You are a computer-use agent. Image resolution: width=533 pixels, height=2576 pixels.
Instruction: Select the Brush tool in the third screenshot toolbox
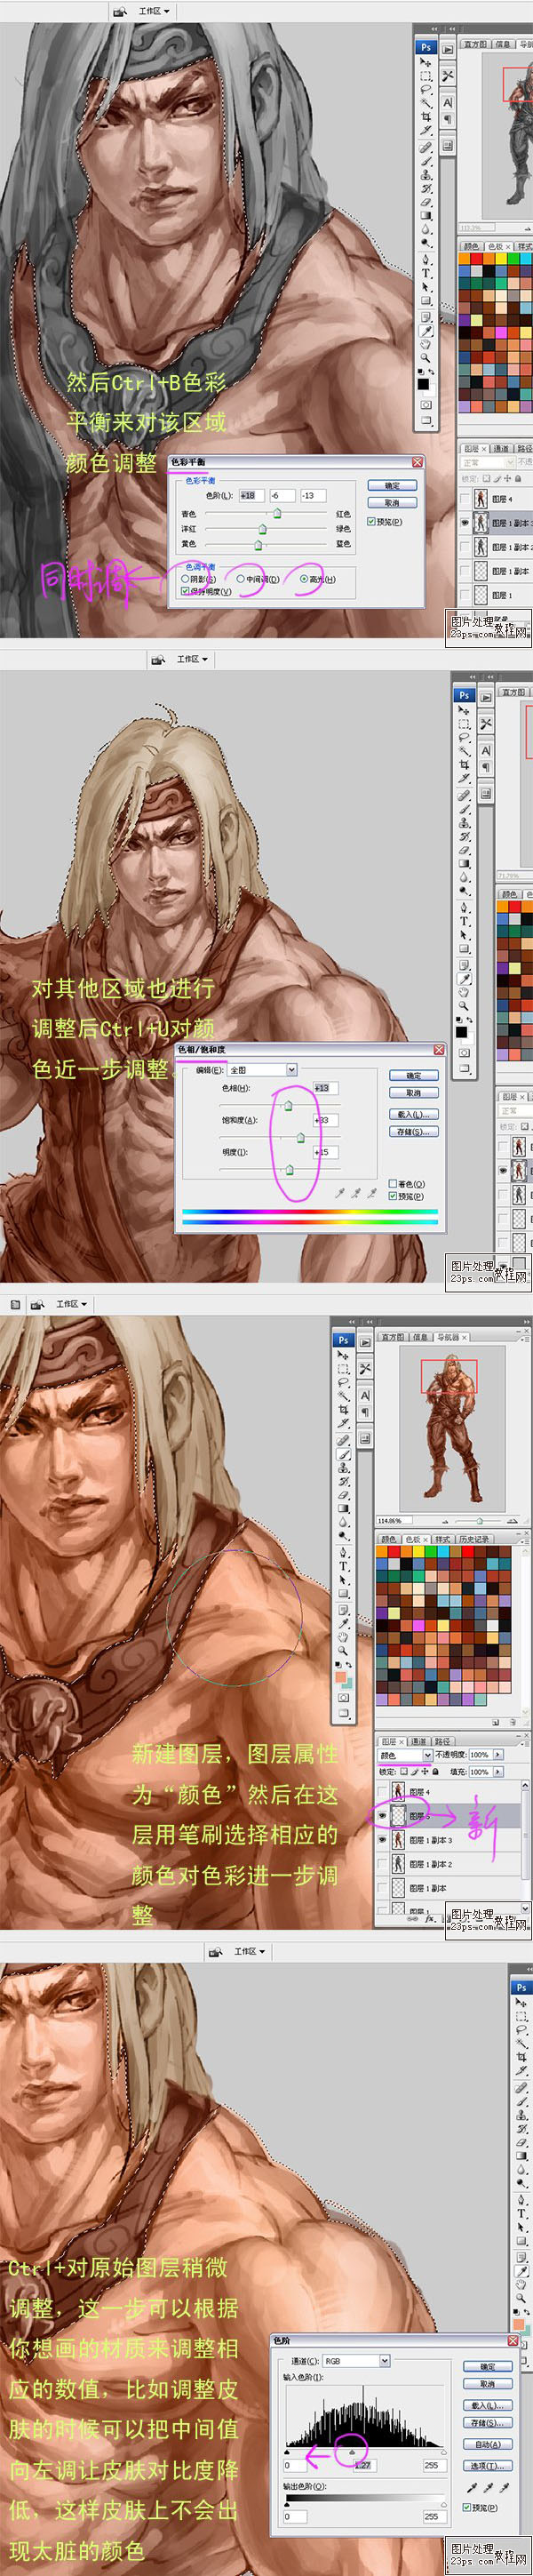point(344,1455)
